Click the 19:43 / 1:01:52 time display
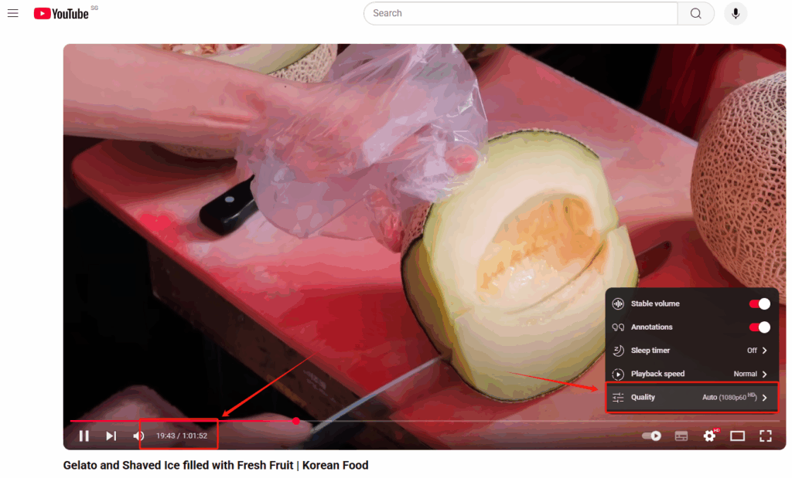 click(x=181, y=436)
